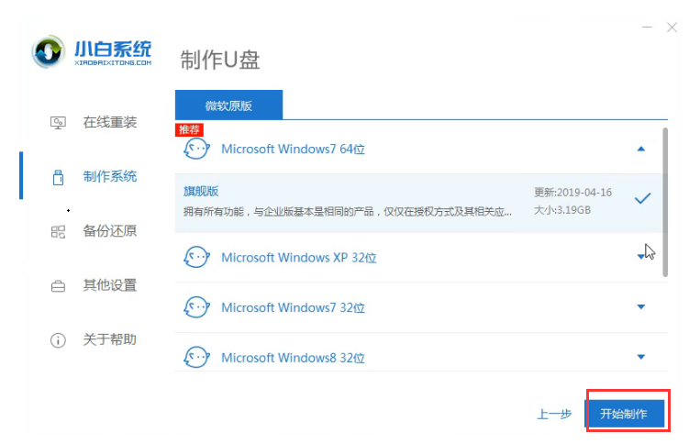
Task: Click the 备份还原 grid icon
Action: click(x=58, y=231)
